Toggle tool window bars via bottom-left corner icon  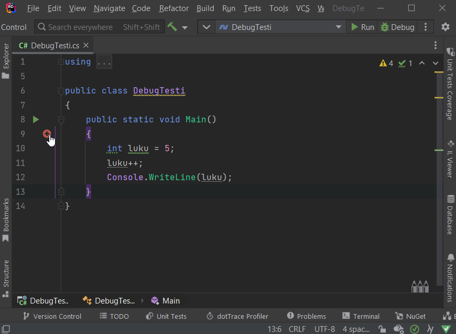(6, 329)
